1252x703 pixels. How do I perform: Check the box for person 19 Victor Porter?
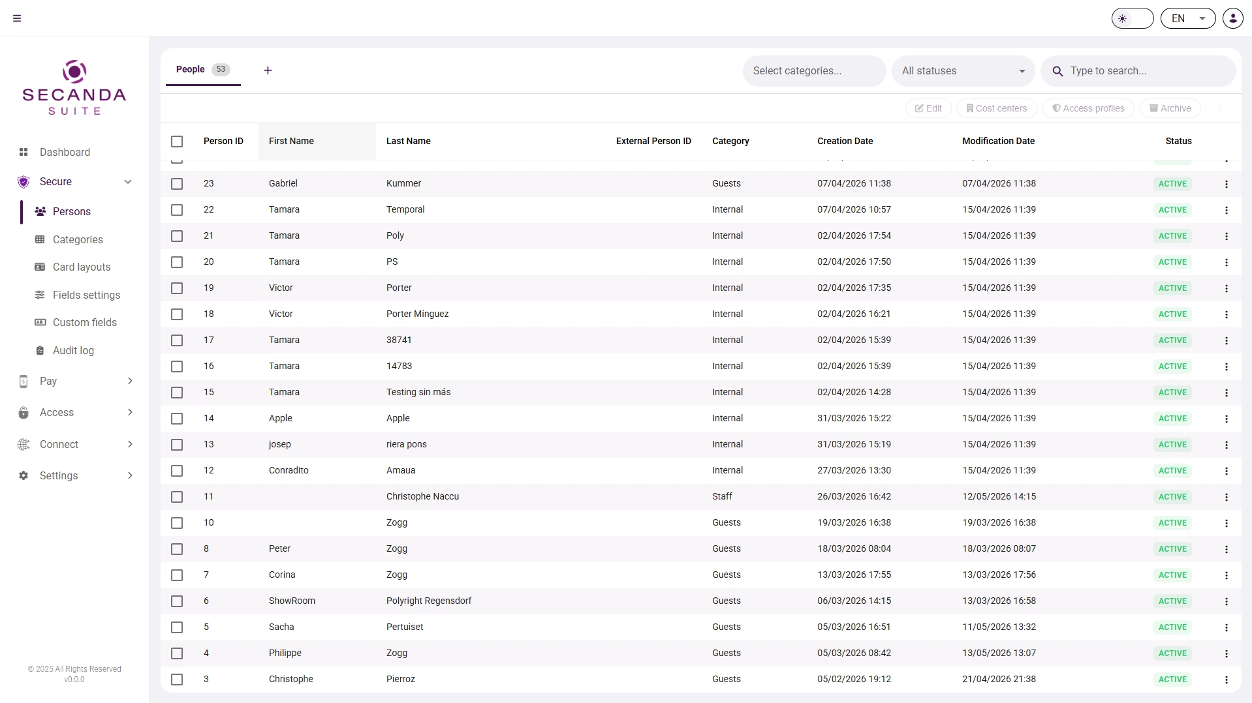177,288
